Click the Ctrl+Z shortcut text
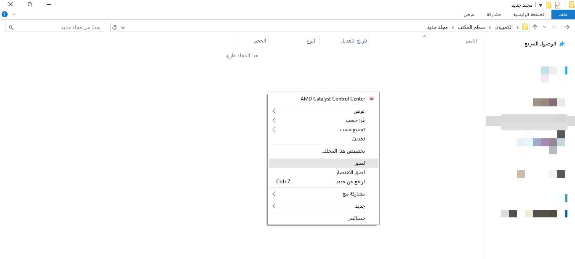Image resolution: width=575 pixels, height=259 pixels. point(283,182)
